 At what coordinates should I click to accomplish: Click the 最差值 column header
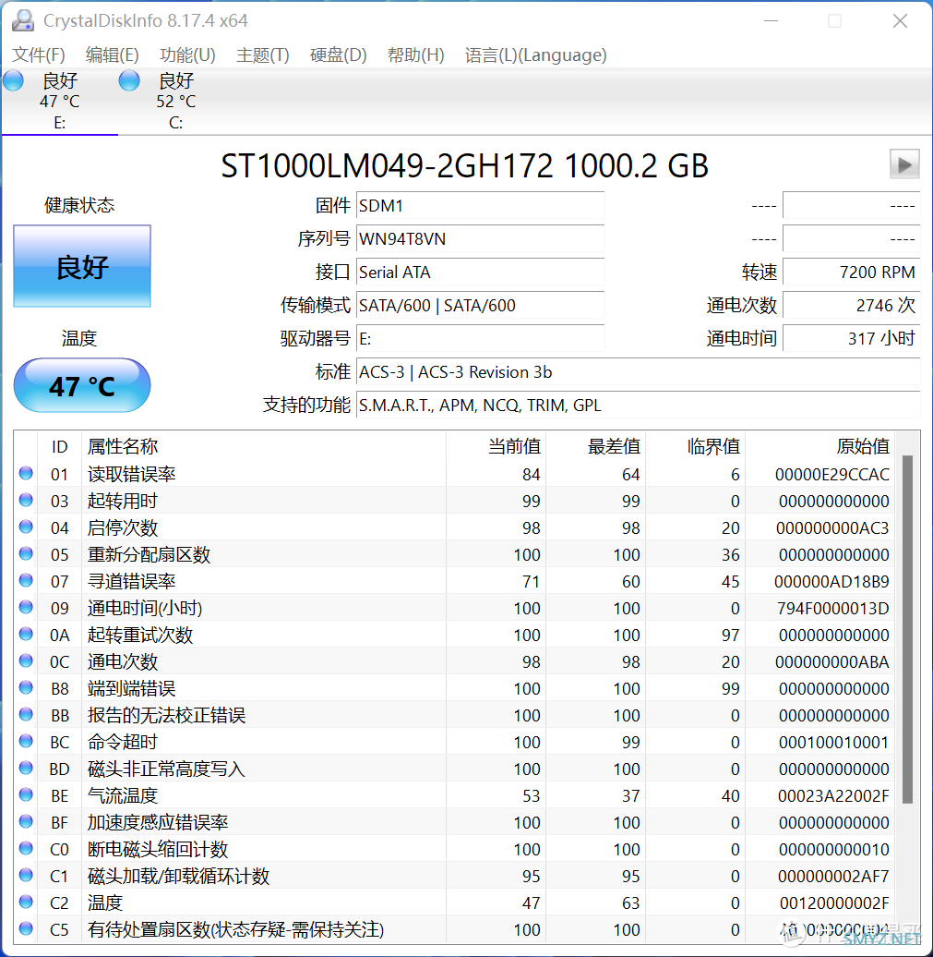(x=596, y=447)
